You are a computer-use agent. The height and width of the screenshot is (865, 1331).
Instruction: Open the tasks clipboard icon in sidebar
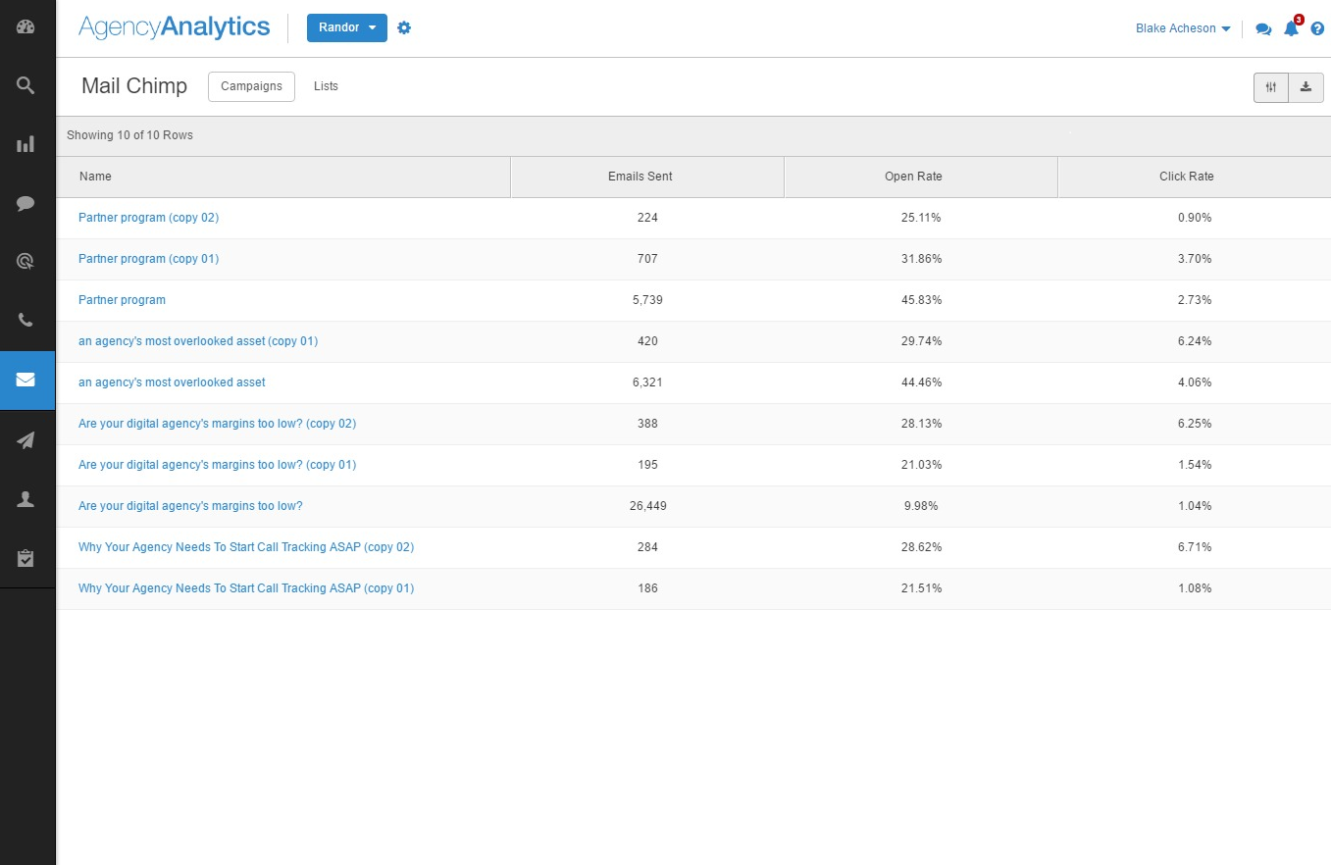pos(26,558)
